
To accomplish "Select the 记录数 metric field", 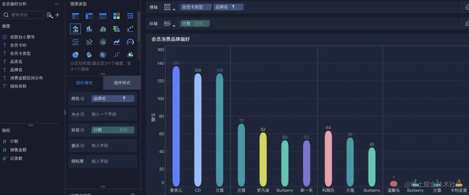I will tap(16, 158).
